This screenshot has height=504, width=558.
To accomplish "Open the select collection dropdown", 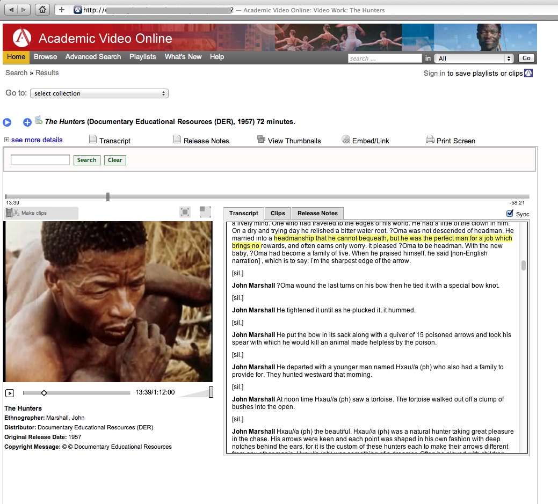I will pyautogui.click(x=99, y=93).
